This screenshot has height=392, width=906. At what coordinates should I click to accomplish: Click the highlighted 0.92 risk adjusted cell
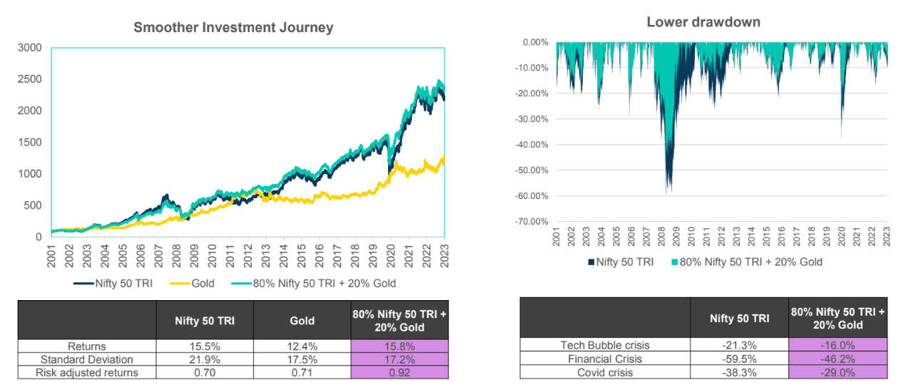coord(399,372)
